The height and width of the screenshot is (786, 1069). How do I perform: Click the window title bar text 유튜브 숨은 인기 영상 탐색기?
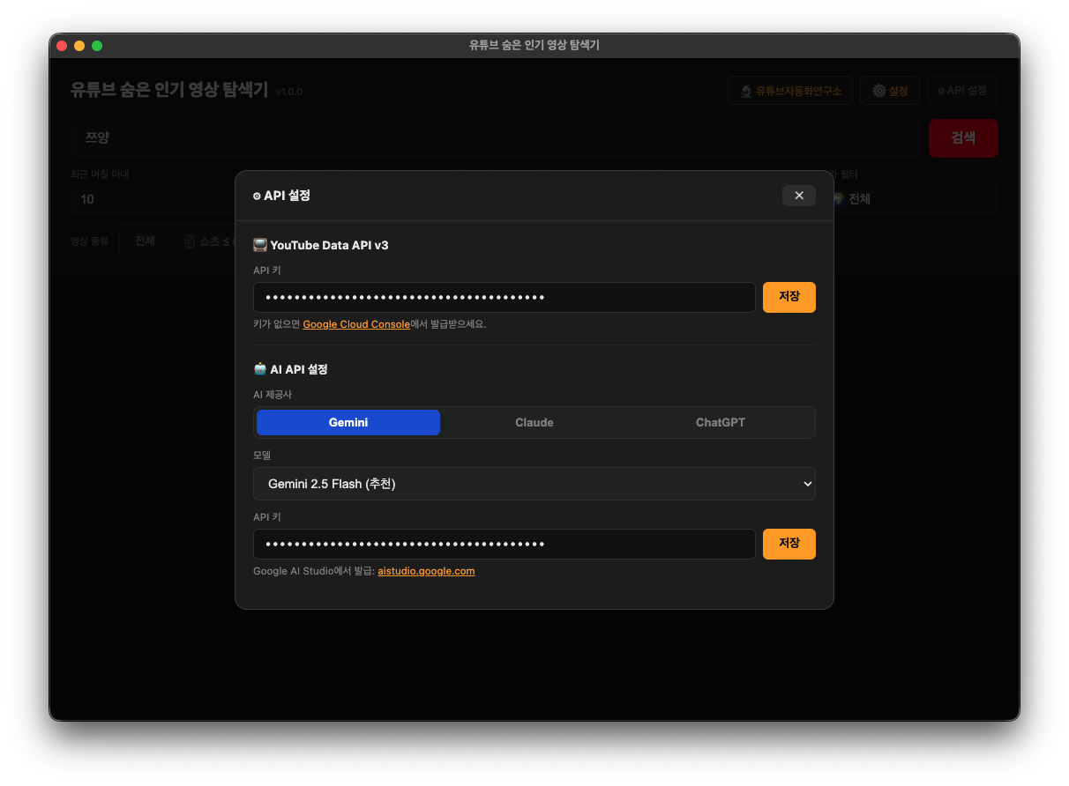point(534,45)
